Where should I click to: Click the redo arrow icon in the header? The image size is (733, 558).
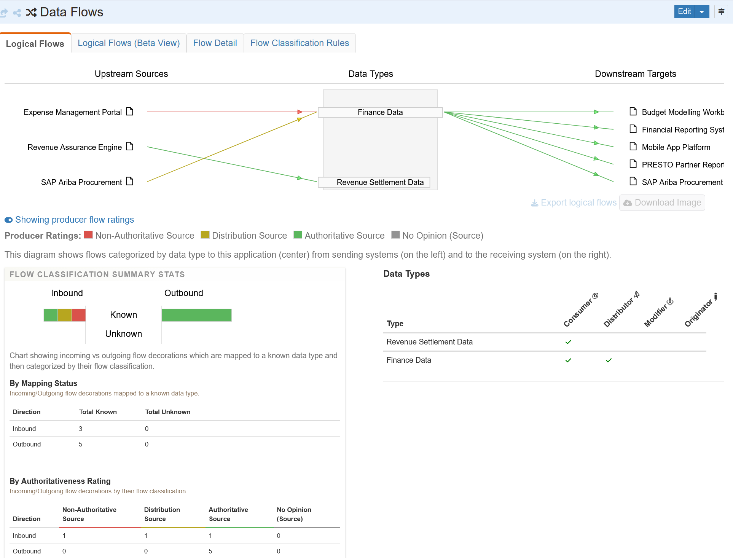(4, 13)
